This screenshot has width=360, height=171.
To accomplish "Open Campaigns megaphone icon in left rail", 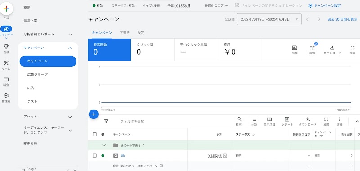I will coord(6,29).
